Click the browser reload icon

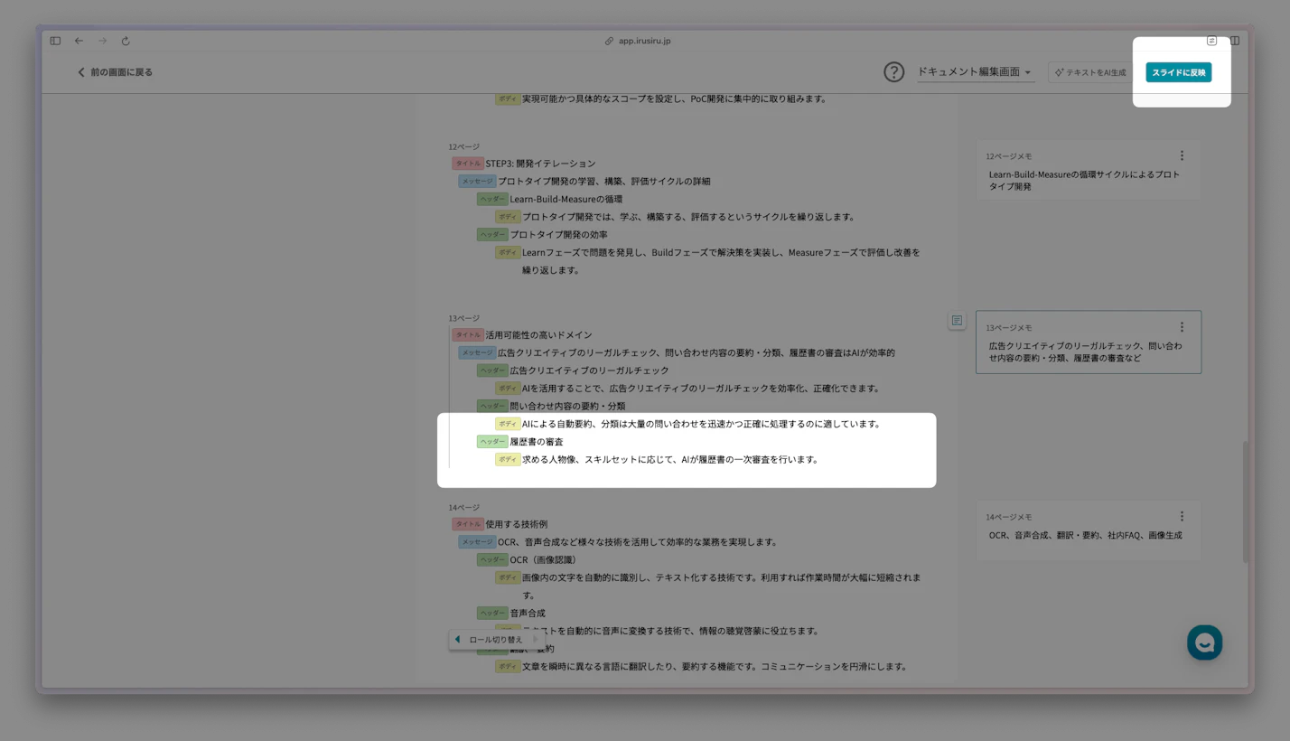126,41
